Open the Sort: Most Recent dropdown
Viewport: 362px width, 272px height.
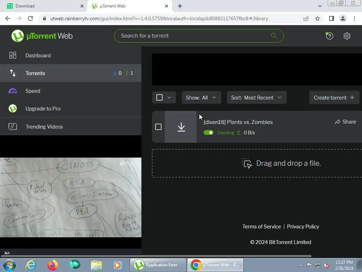[257, 98]
